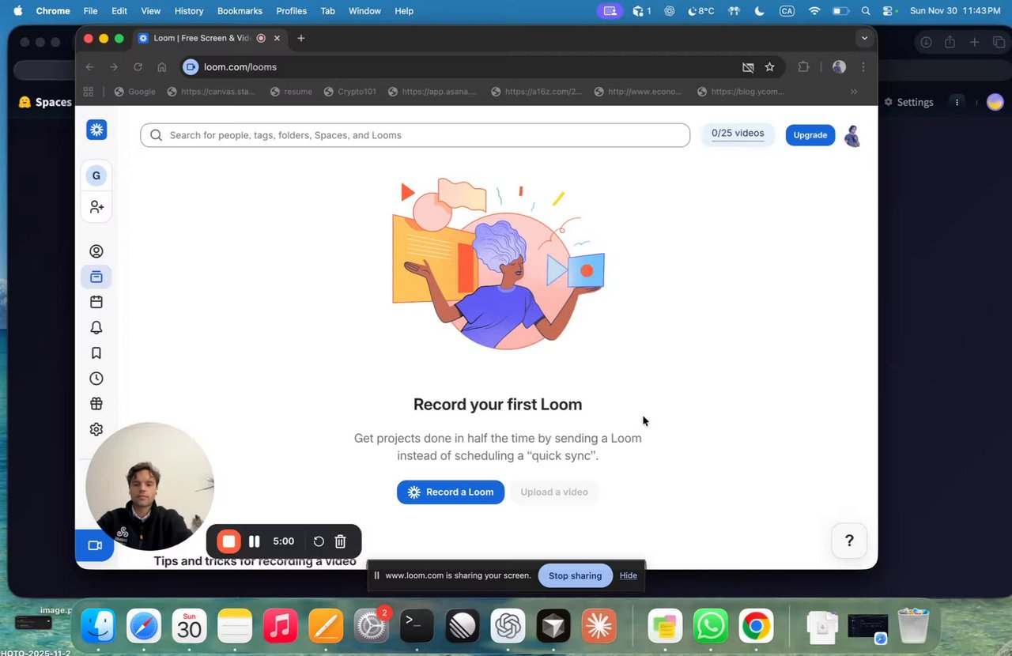Open the bookmark icon in Loom sidebar
This screenshot has height=656, width=1012.
click(x=96, y=353)
